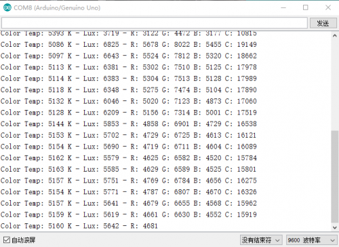
Task: Click the Arduino logo icon in title bar
Action: point(7,7)
